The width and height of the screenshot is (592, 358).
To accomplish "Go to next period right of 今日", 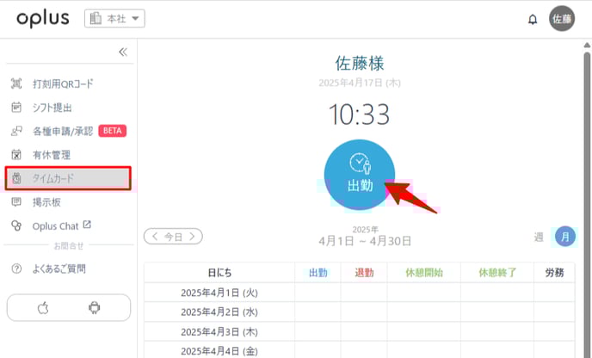I will [x=193, y=235].
